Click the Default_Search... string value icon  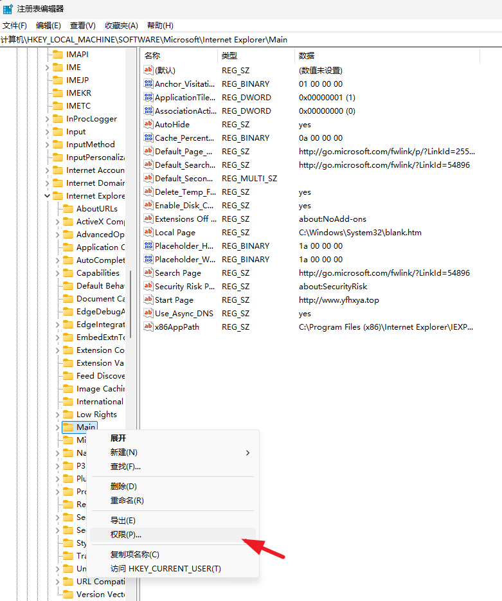(x=148, y=165)
